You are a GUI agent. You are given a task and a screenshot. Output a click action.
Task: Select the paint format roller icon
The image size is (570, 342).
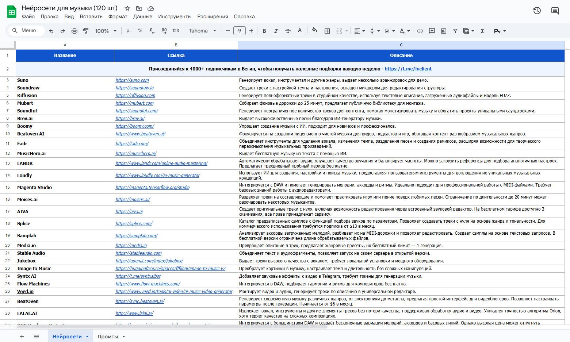[86, 31]
